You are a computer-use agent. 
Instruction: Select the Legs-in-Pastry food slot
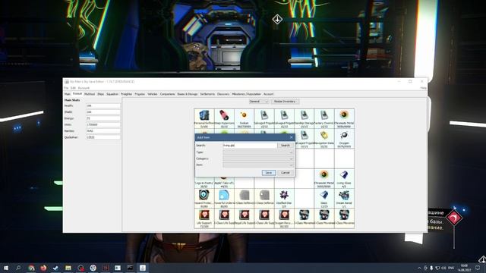(204, 183)
